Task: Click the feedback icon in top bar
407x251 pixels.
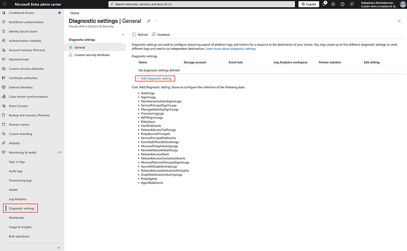Action: [352, 4]
